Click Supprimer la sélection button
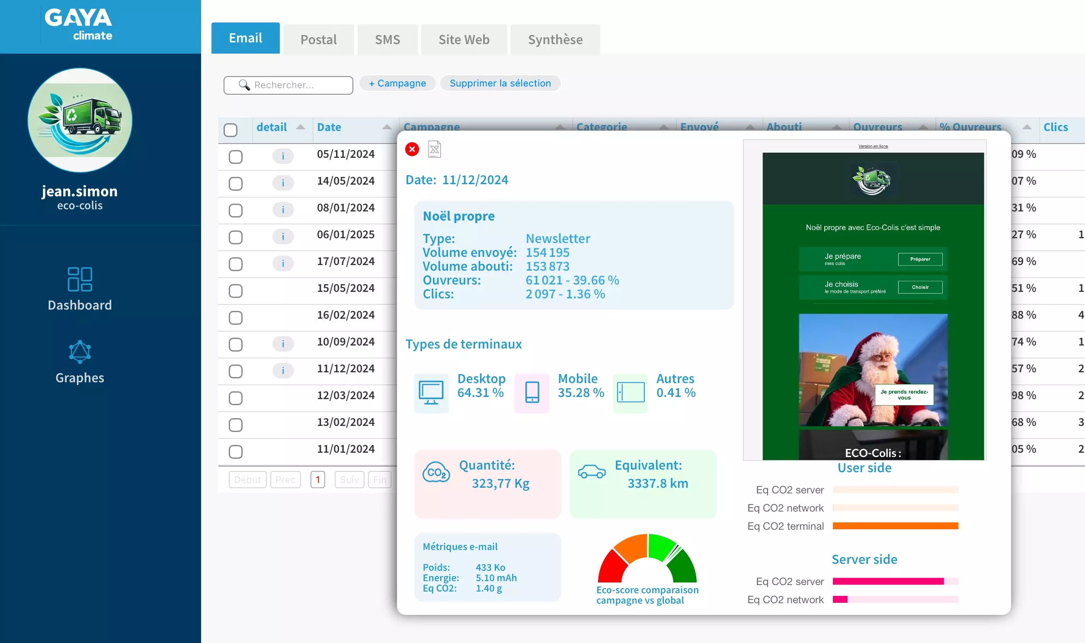Screen dimensions: 1085x643 (500, 83)
